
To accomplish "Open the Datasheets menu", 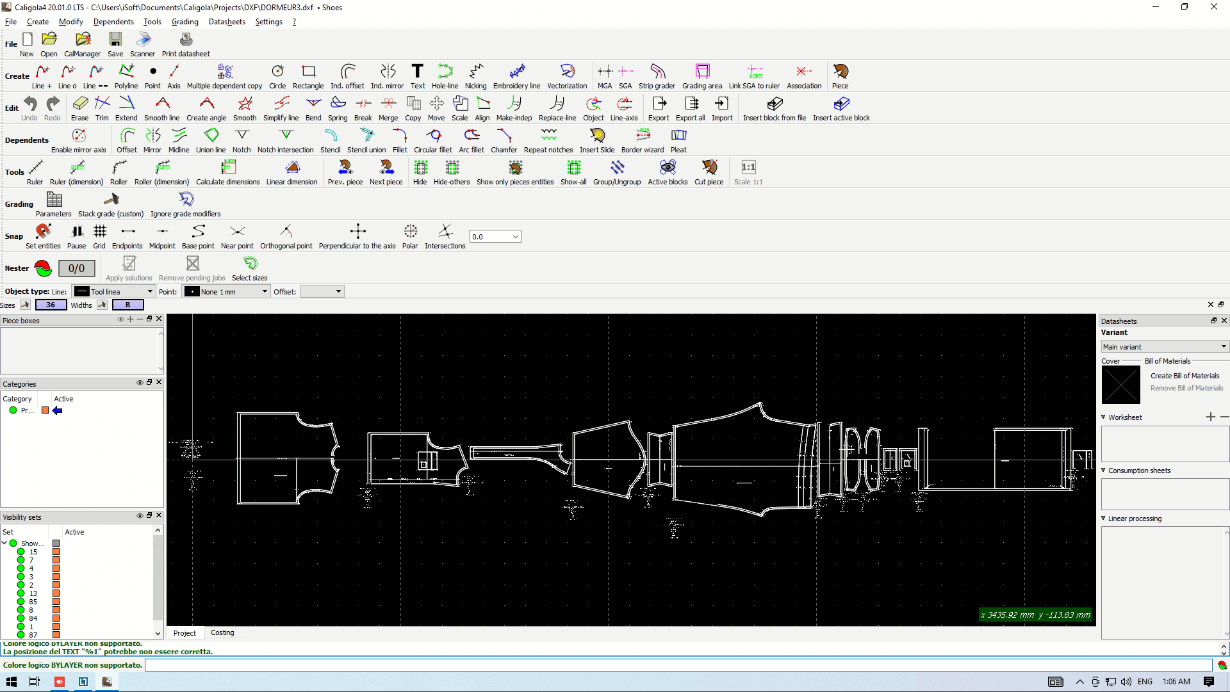I will (227, 22).
